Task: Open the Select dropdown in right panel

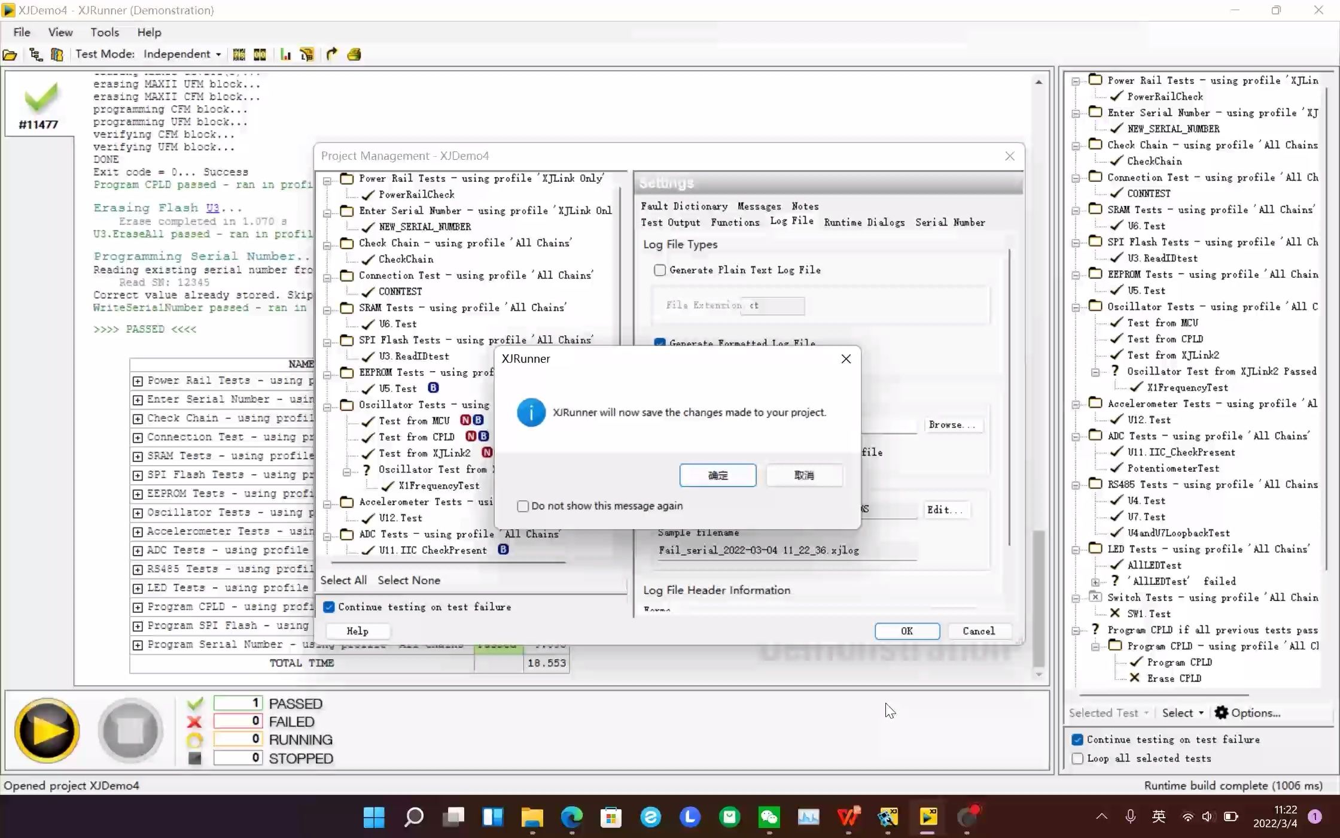Action: click(x=1183, y=713)
